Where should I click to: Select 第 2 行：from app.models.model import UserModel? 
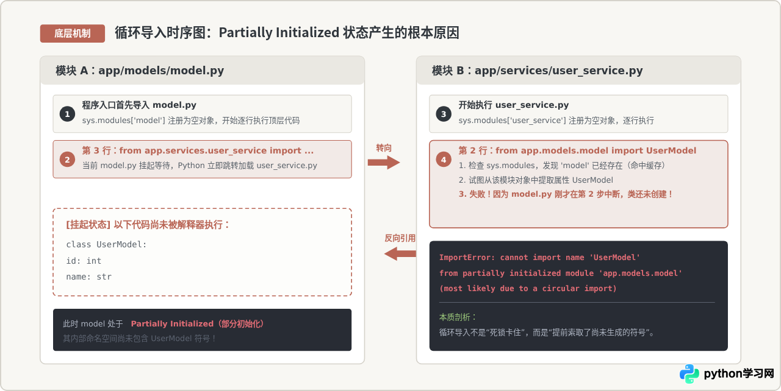(x=577, y=150)
